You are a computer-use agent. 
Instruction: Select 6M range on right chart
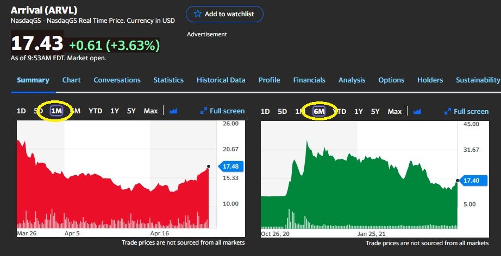click(x=319, y=111)
